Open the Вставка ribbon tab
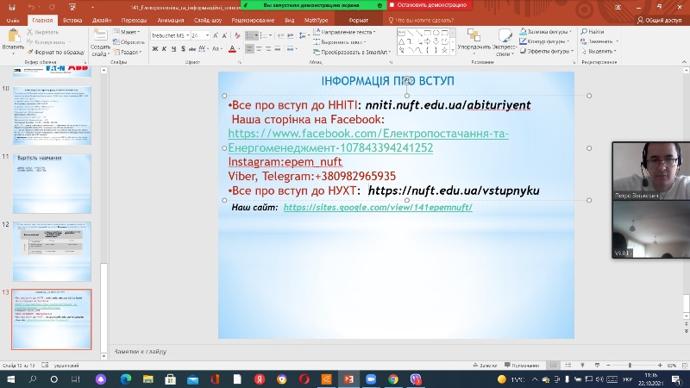Viewport: 690px width, 388px height. coord(72,20)
